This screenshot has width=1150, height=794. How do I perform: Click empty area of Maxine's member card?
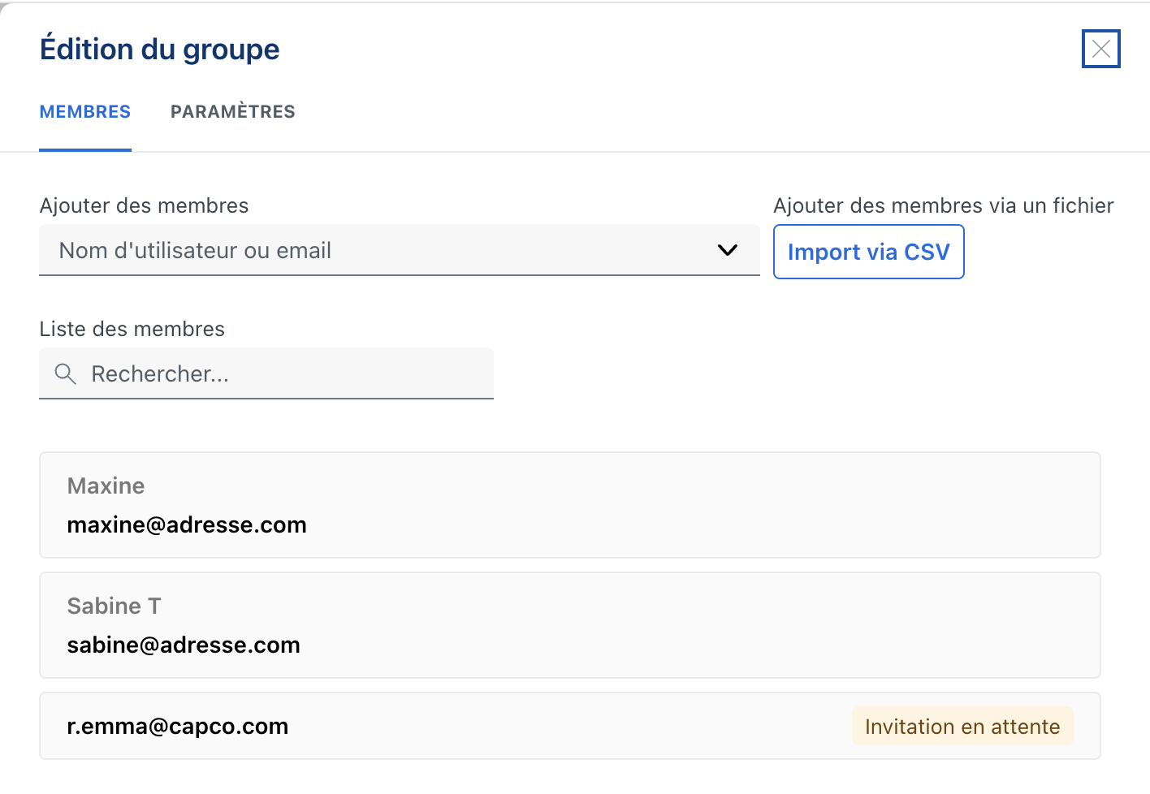coord(690,505)
